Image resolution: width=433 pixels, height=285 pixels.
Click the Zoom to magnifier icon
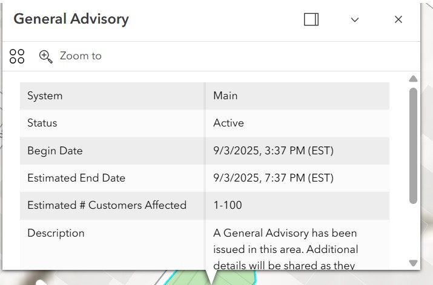45,56
